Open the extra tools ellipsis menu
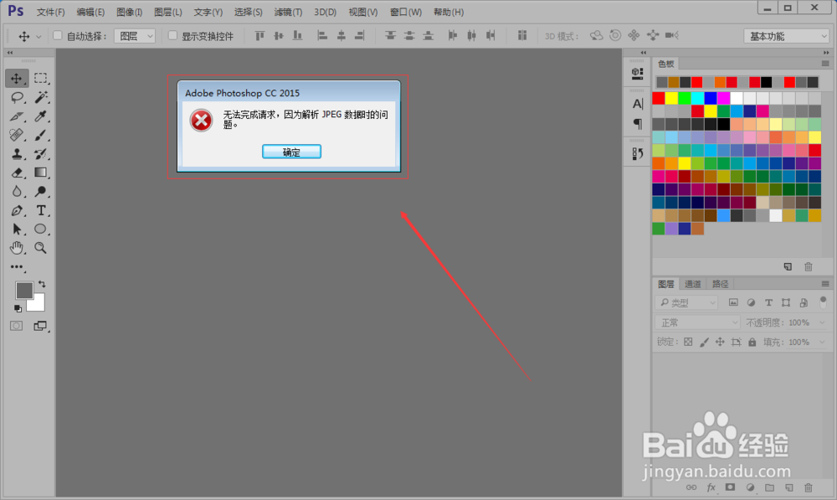 coord(17,266)
